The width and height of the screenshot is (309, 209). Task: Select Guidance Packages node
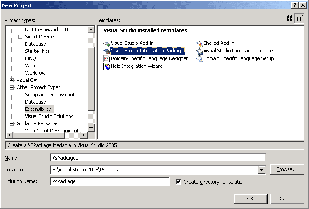37,123
